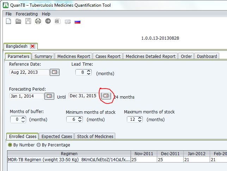The height and width of the screenshot is (171, 227).
Task: Open forecasting end date calendar picker
Action: click(x=106, y=96)
